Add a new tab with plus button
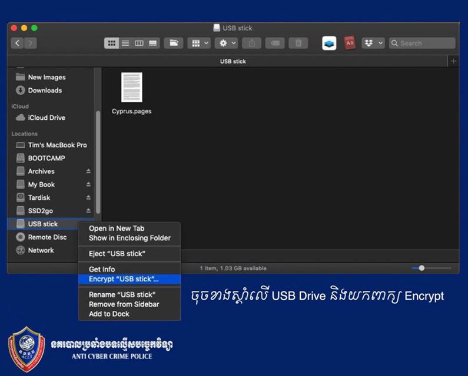Screen dimensions: 468x376 click(453, 61)
